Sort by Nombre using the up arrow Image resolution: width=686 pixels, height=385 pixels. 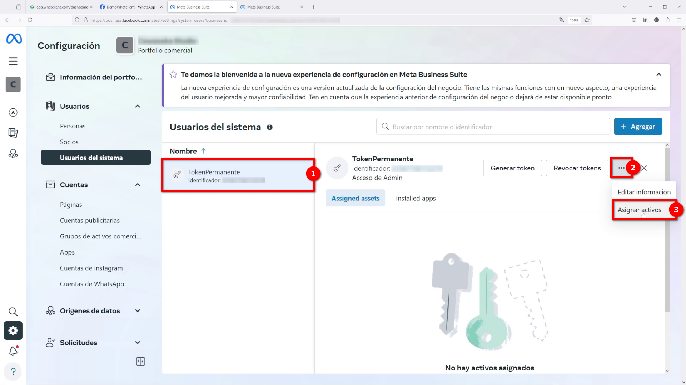click(x=203, y=151)
